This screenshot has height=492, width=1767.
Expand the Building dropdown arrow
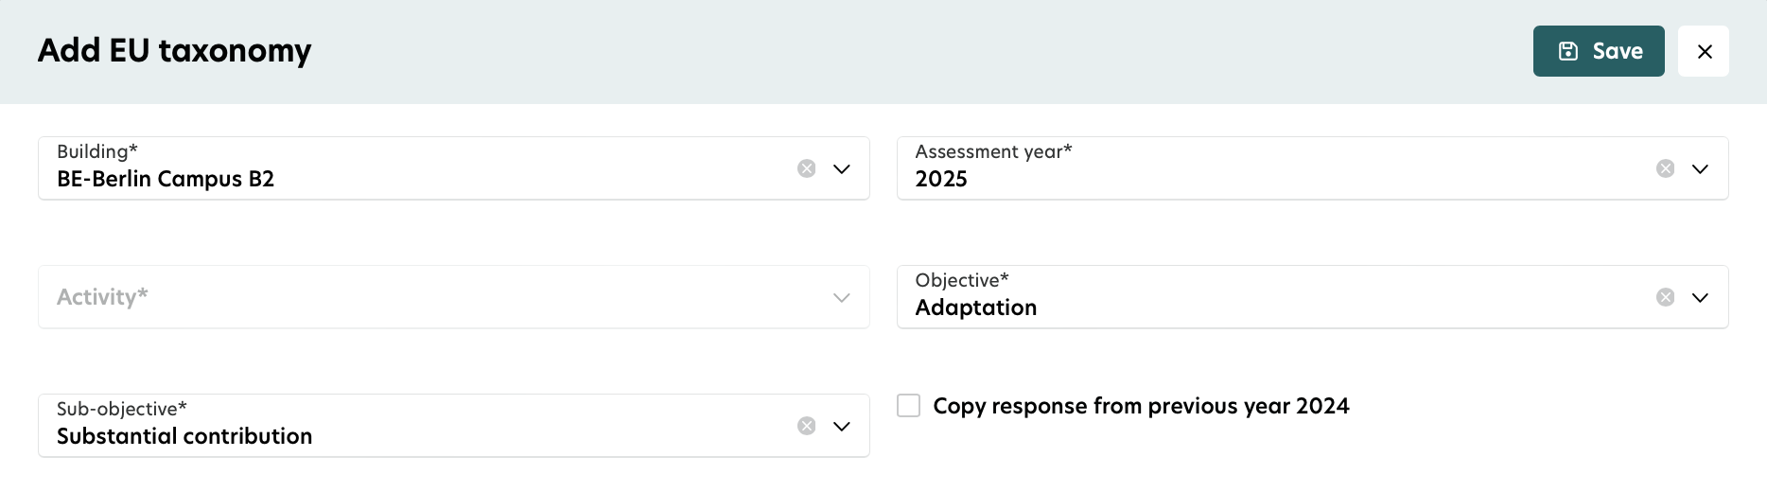(842, 168)
